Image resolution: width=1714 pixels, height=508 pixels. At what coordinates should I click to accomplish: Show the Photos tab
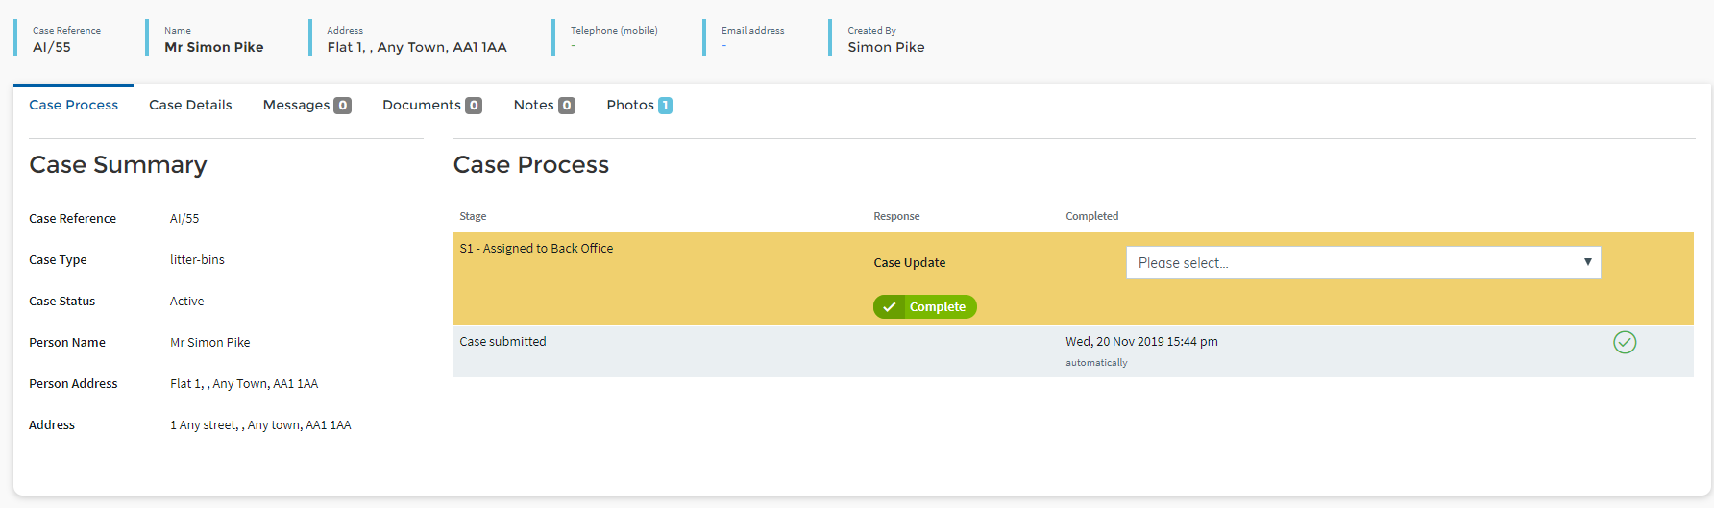coord(630,105)
